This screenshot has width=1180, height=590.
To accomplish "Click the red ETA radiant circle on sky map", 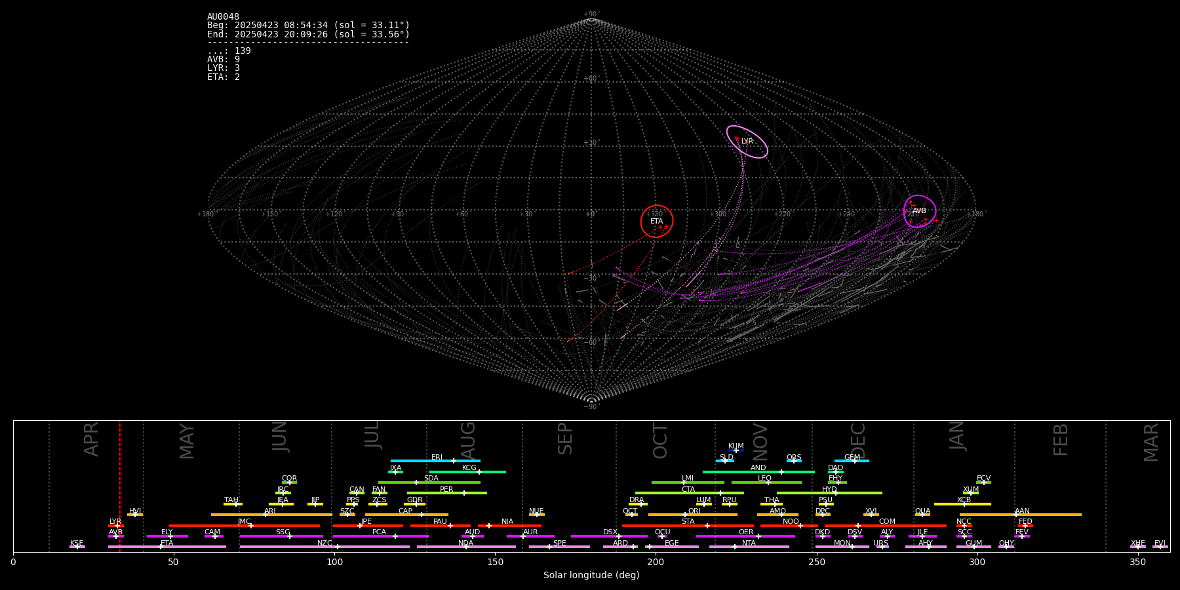I will (x=657, y=222).
